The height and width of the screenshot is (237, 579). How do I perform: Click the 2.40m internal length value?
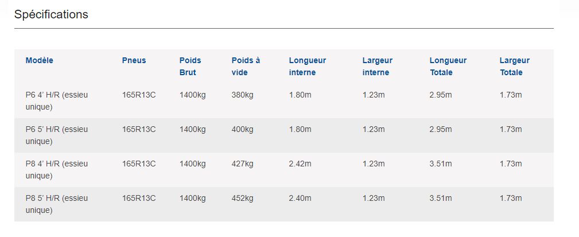point(300,199)
